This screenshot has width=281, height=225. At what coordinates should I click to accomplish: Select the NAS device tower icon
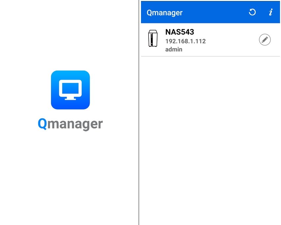pyautogui.click(x=153, y=38)
